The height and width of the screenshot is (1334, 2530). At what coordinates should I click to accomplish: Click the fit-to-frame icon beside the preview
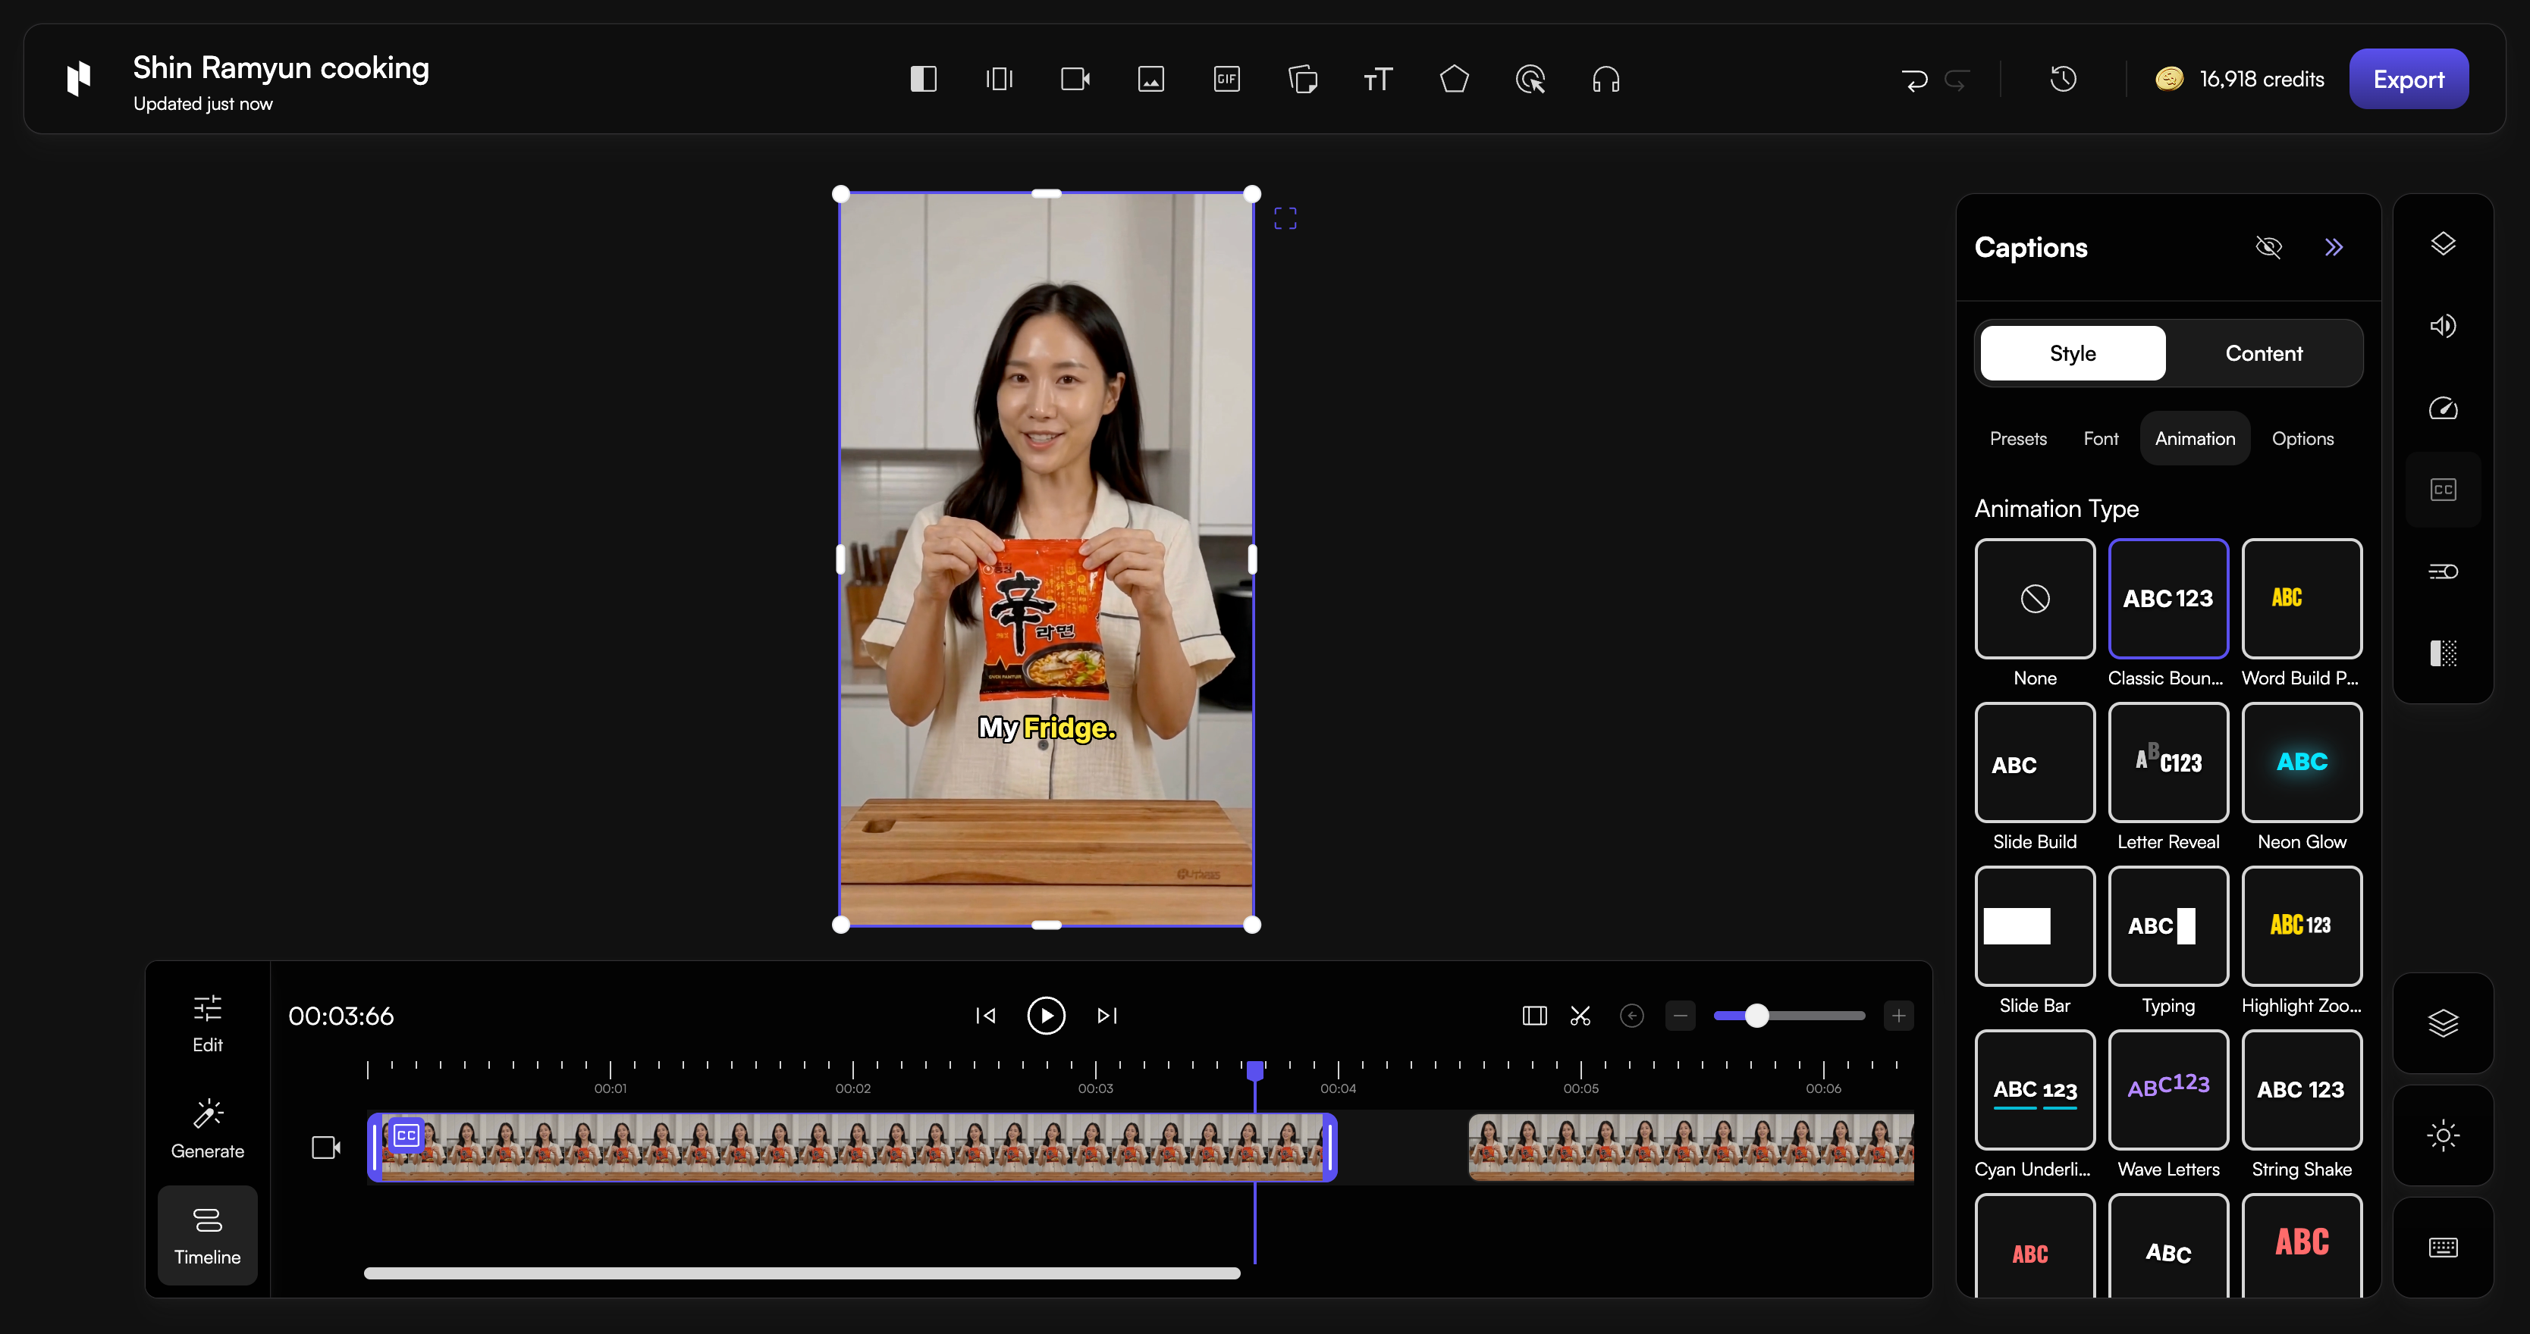1285,218
